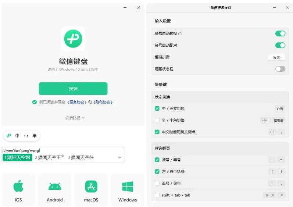Click the tab key icon badge
The width and height of the screenshot is (293, 207).
281,195
